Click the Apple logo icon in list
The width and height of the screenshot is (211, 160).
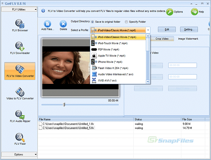pyautogui.click(x=94, y=56)
